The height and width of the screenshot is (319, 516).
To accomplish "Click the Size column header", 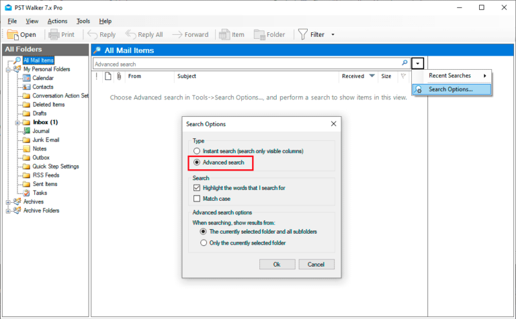I will click(x=388, y=76).
